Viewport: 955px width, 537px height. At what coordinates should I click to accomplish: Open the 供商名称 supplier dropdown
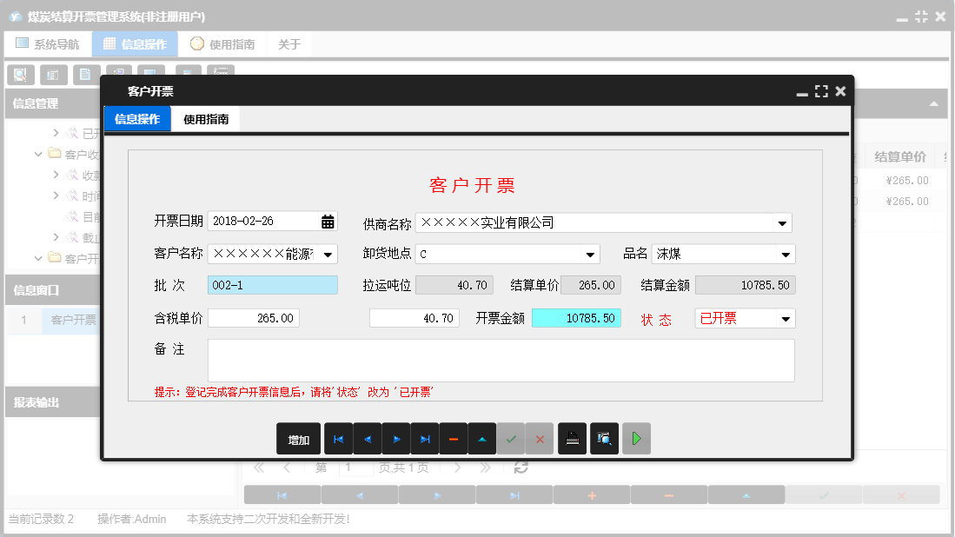(783, 222)
